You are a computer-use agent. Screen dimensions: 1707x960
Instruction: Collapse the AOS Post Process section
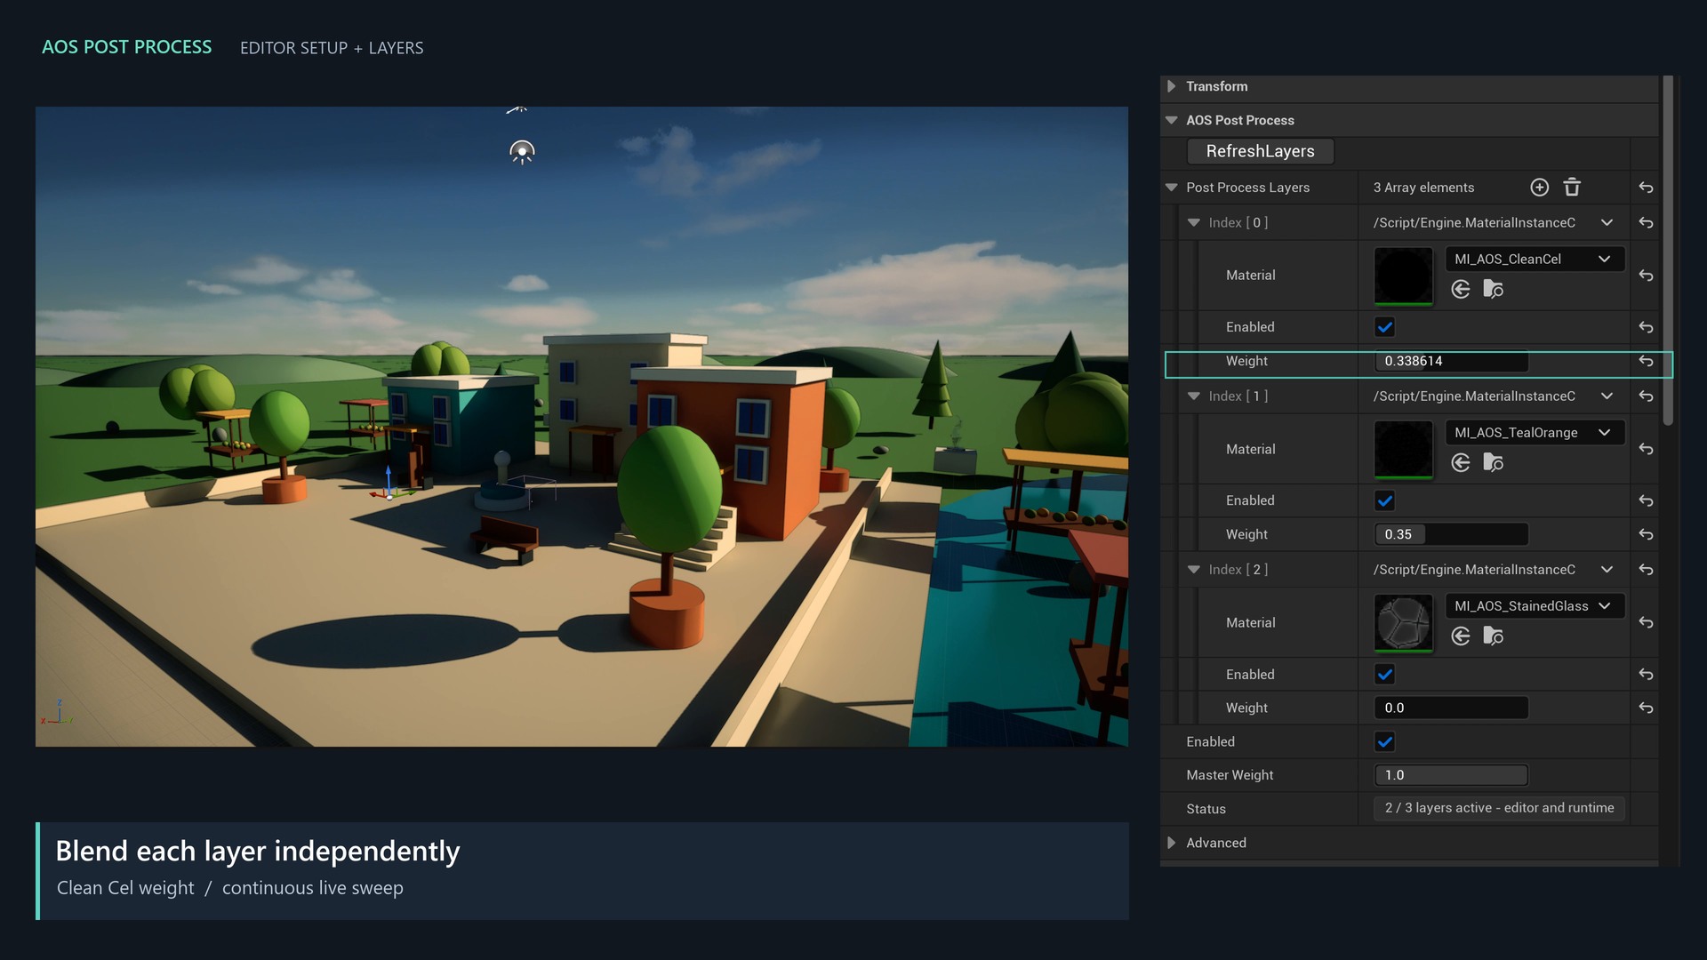point(1171,120)
